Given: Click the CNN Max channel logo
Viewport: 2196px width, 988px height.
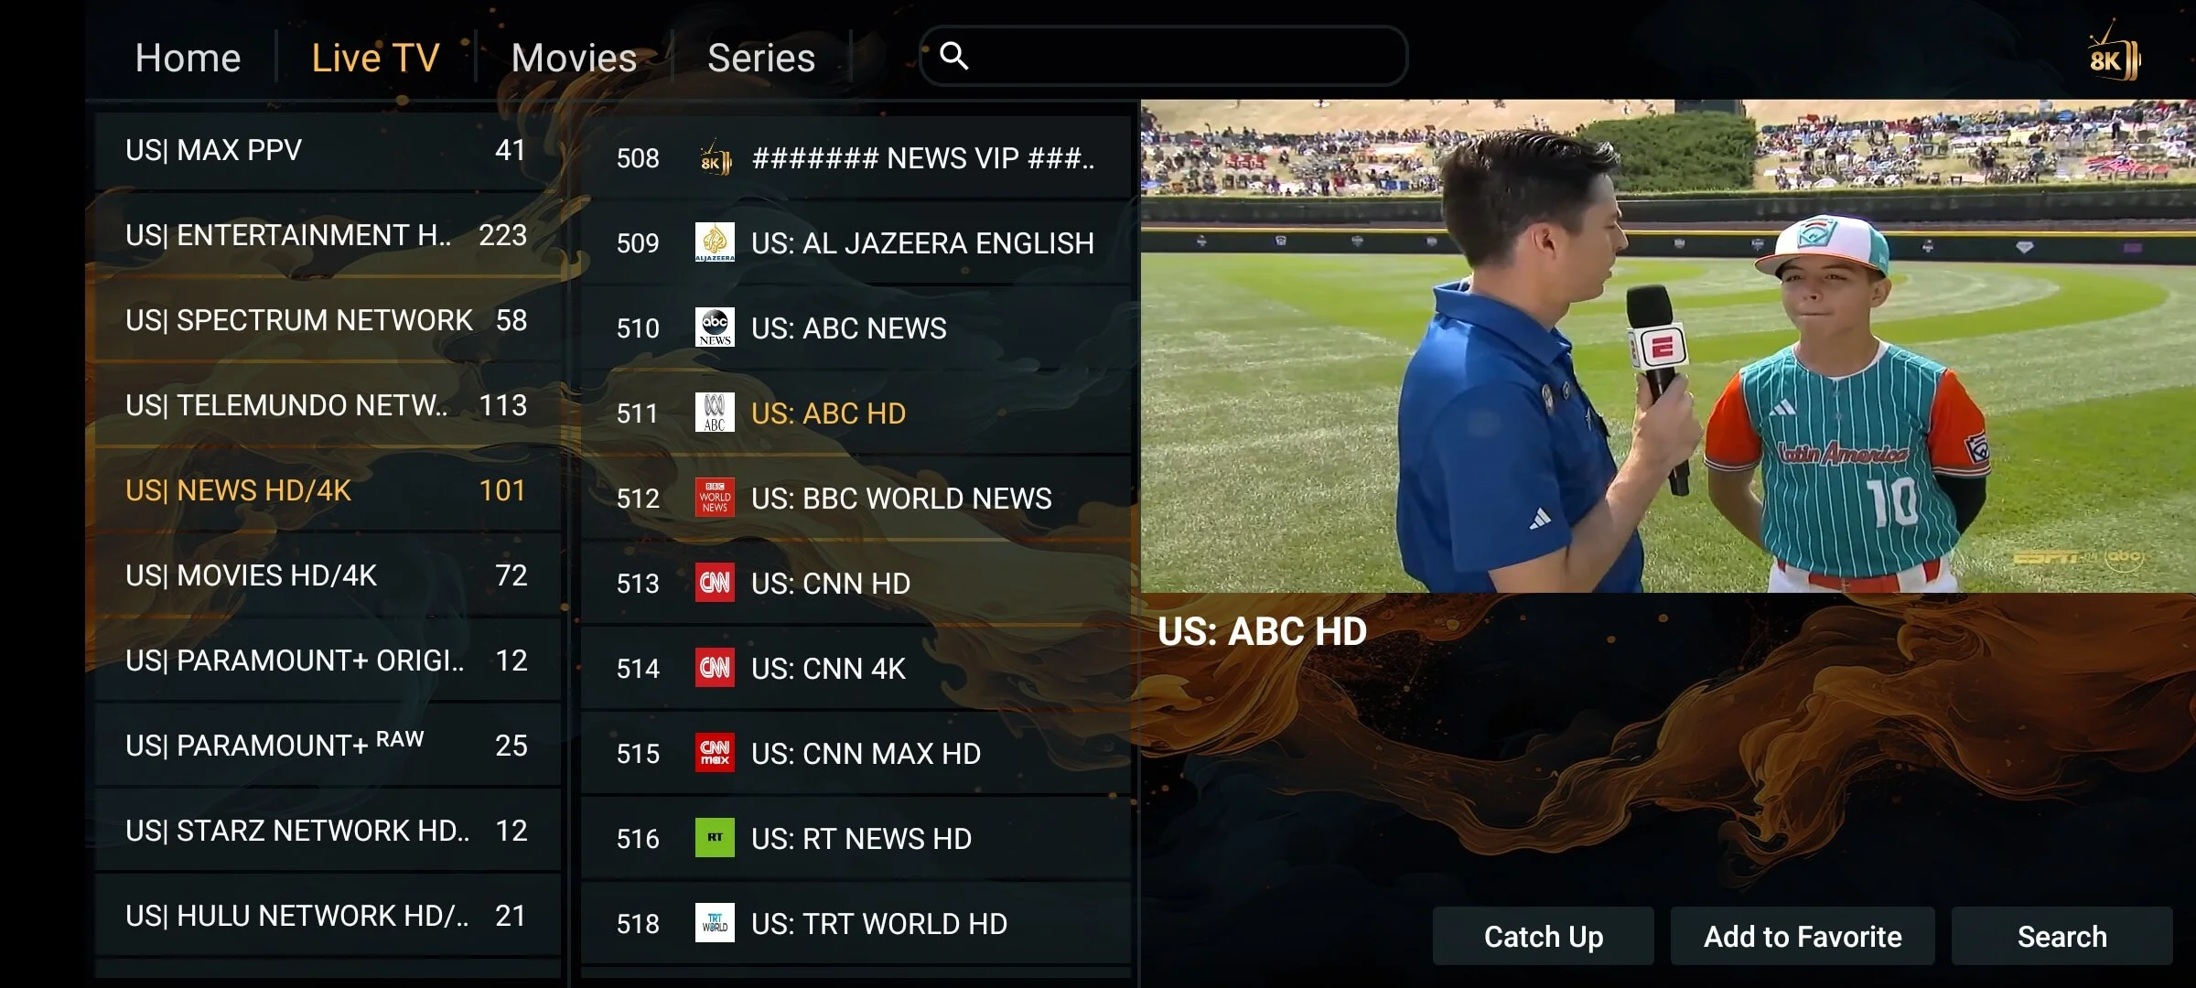Looking at the screenshot, I should 715,753.
